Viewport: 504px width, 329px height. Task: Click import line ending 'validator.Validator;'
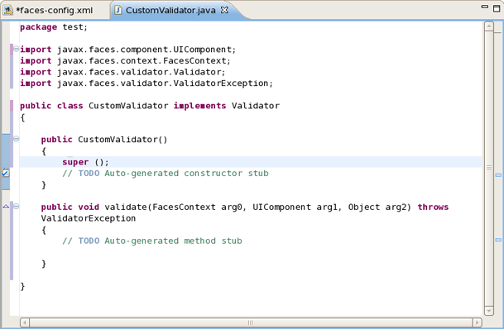click(122, 72)
